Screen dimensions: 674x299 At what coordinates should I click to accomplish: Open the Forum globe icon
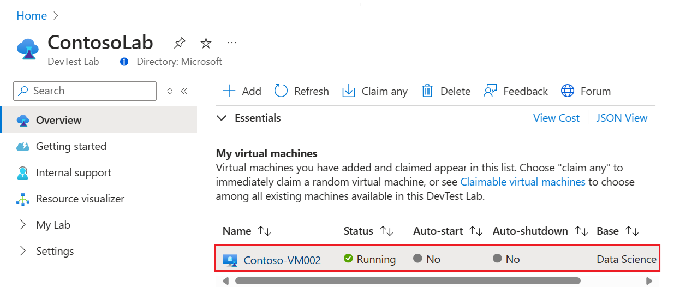[x=568, y=91]
